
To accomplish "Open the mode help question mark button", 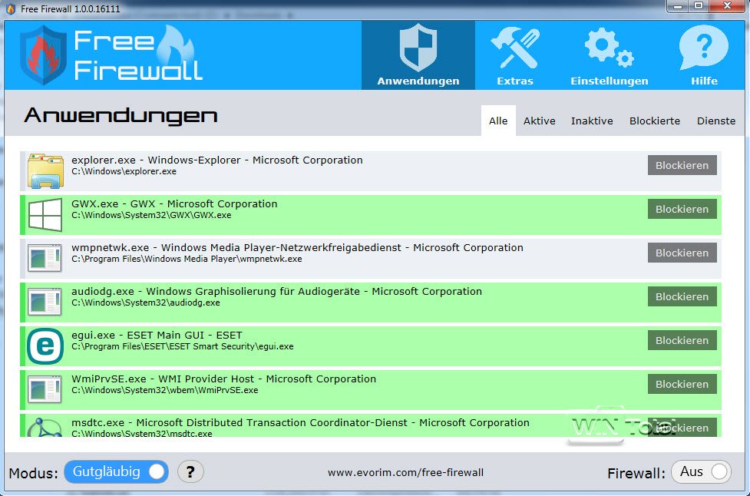I will 190,472.
